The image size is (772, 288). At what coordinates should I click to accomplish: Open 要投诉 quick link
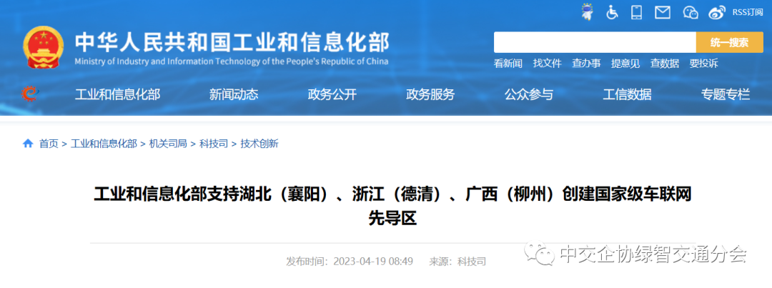pos(703,63)
